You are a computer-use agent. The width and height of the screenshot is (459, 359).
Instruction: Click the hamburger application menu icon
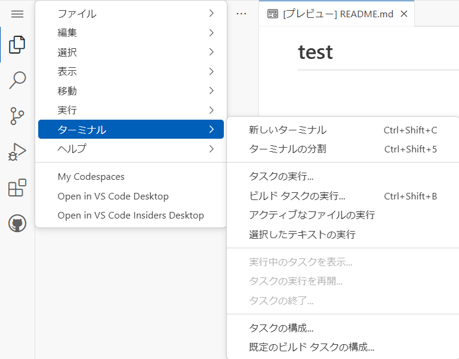17,14
